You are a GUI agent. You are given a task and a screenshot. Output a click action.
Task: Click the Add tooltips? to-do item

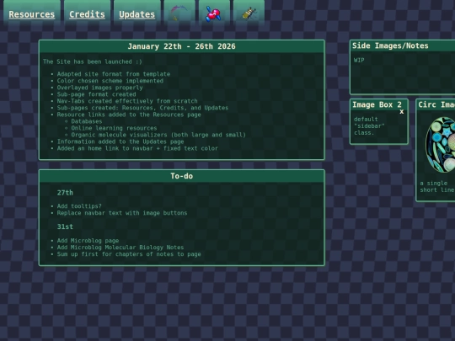coord(79,206)
